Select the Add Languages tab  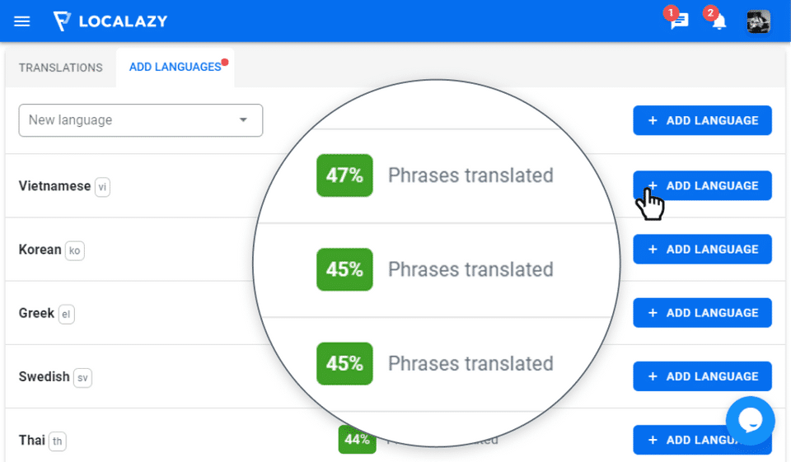pyautogui.click(x=175, y=68)
